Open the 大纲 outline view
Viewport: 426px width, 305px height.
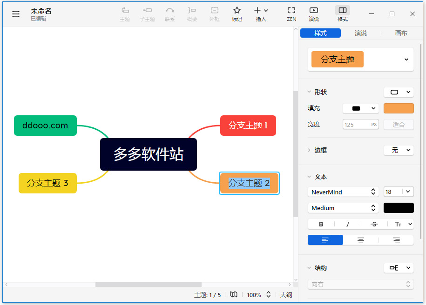(x=286, y=295)
